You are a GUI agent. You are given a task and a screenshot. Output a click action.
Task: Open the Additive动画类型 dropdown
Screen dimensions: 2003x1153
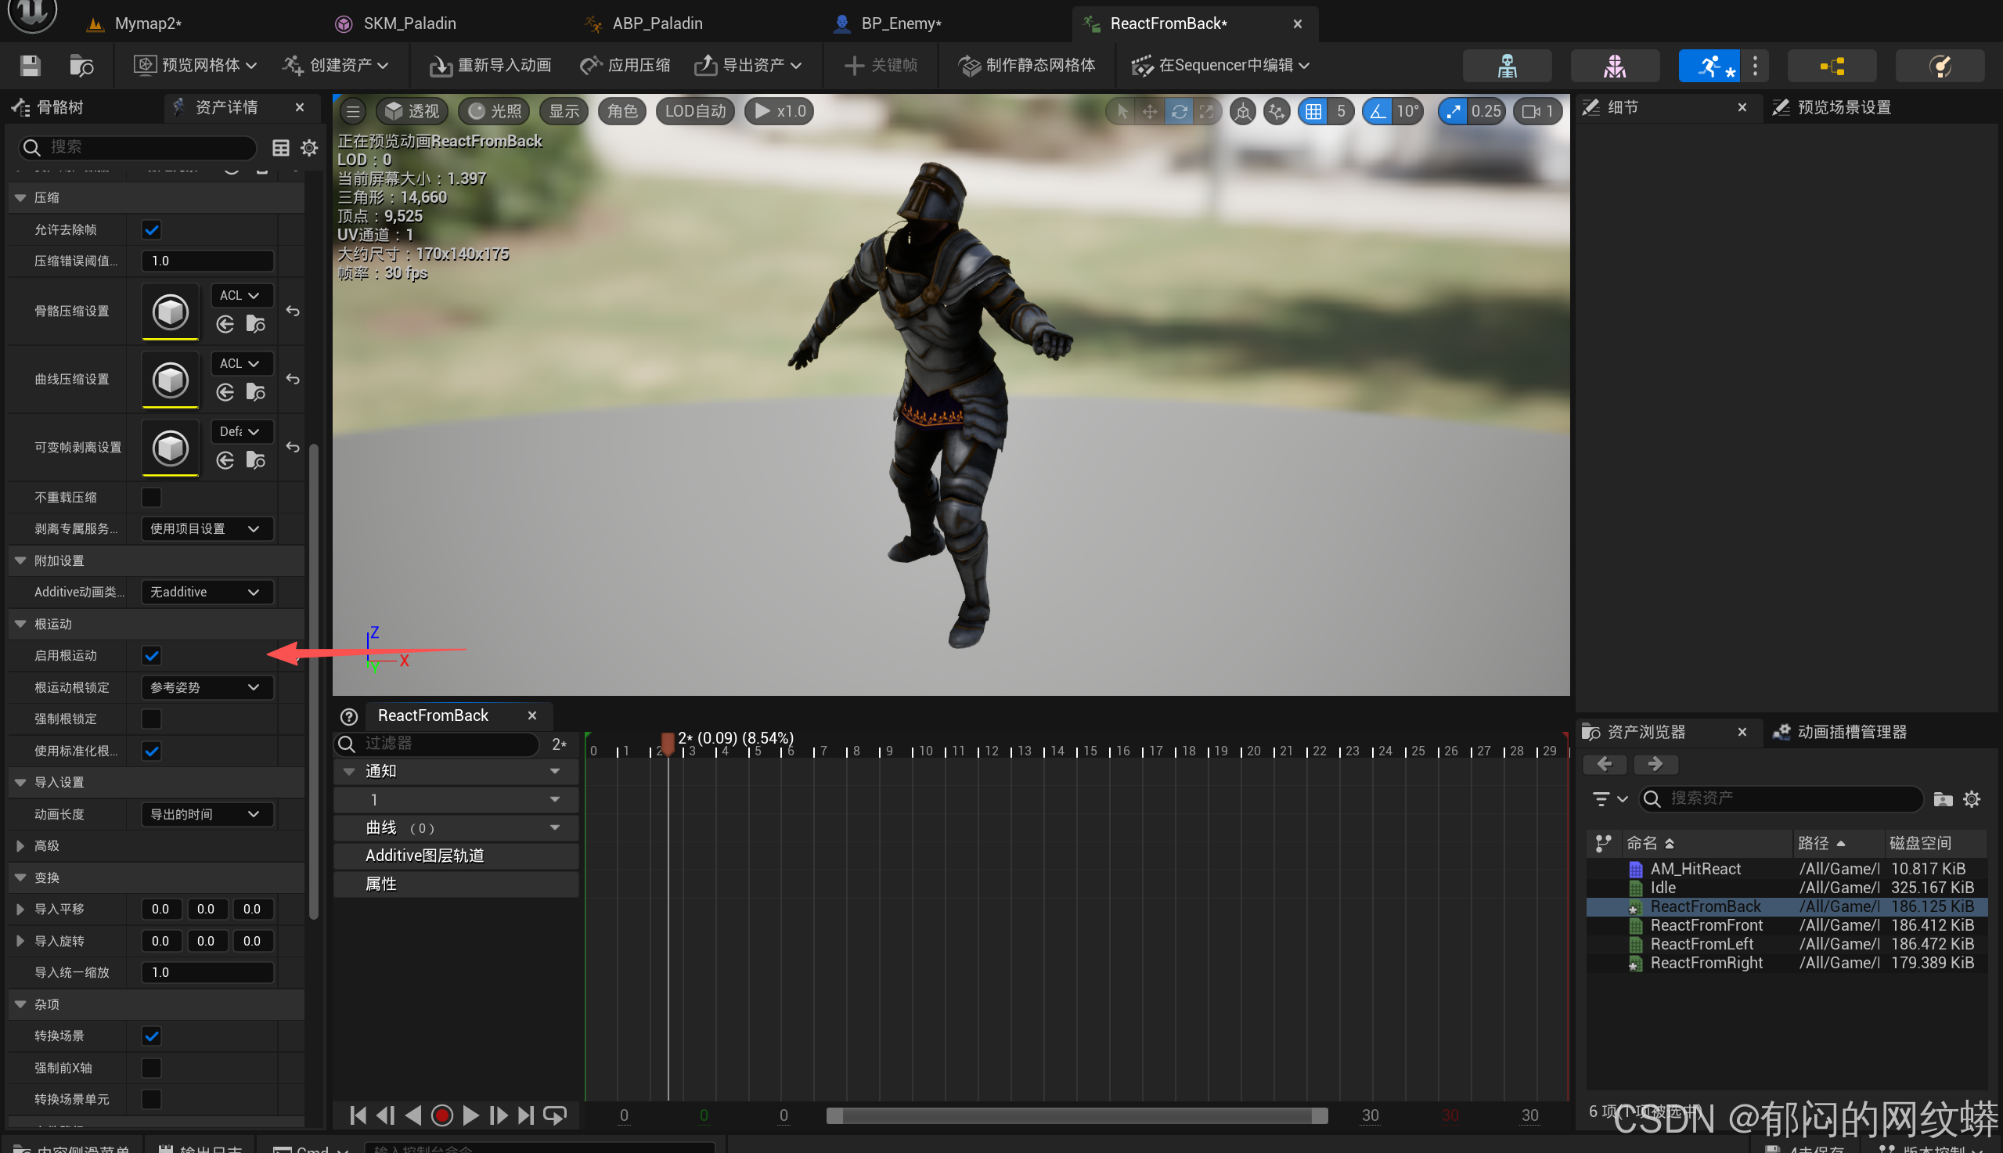(x=206, y=593)
